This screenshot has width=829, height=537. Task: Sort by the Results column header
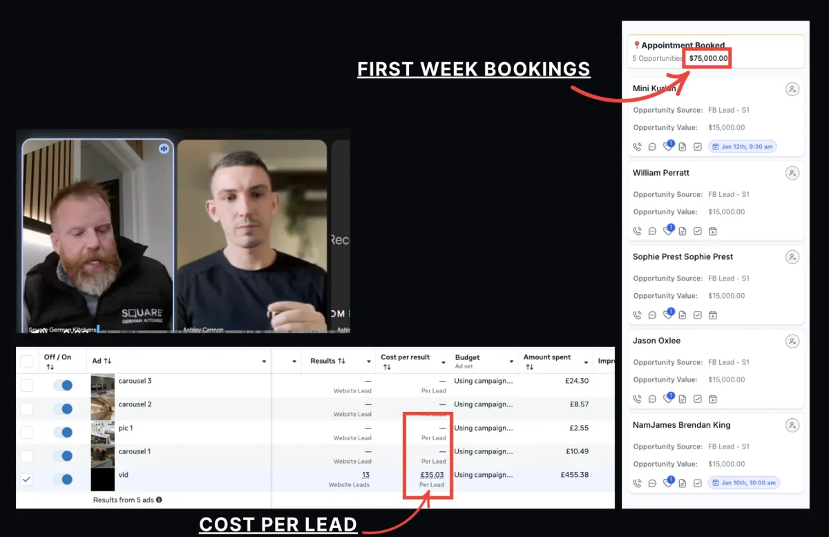point(327,361)
